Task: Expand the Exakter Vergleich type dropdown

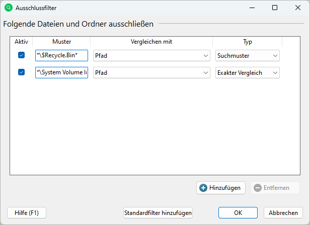Action: click(247, 73)
